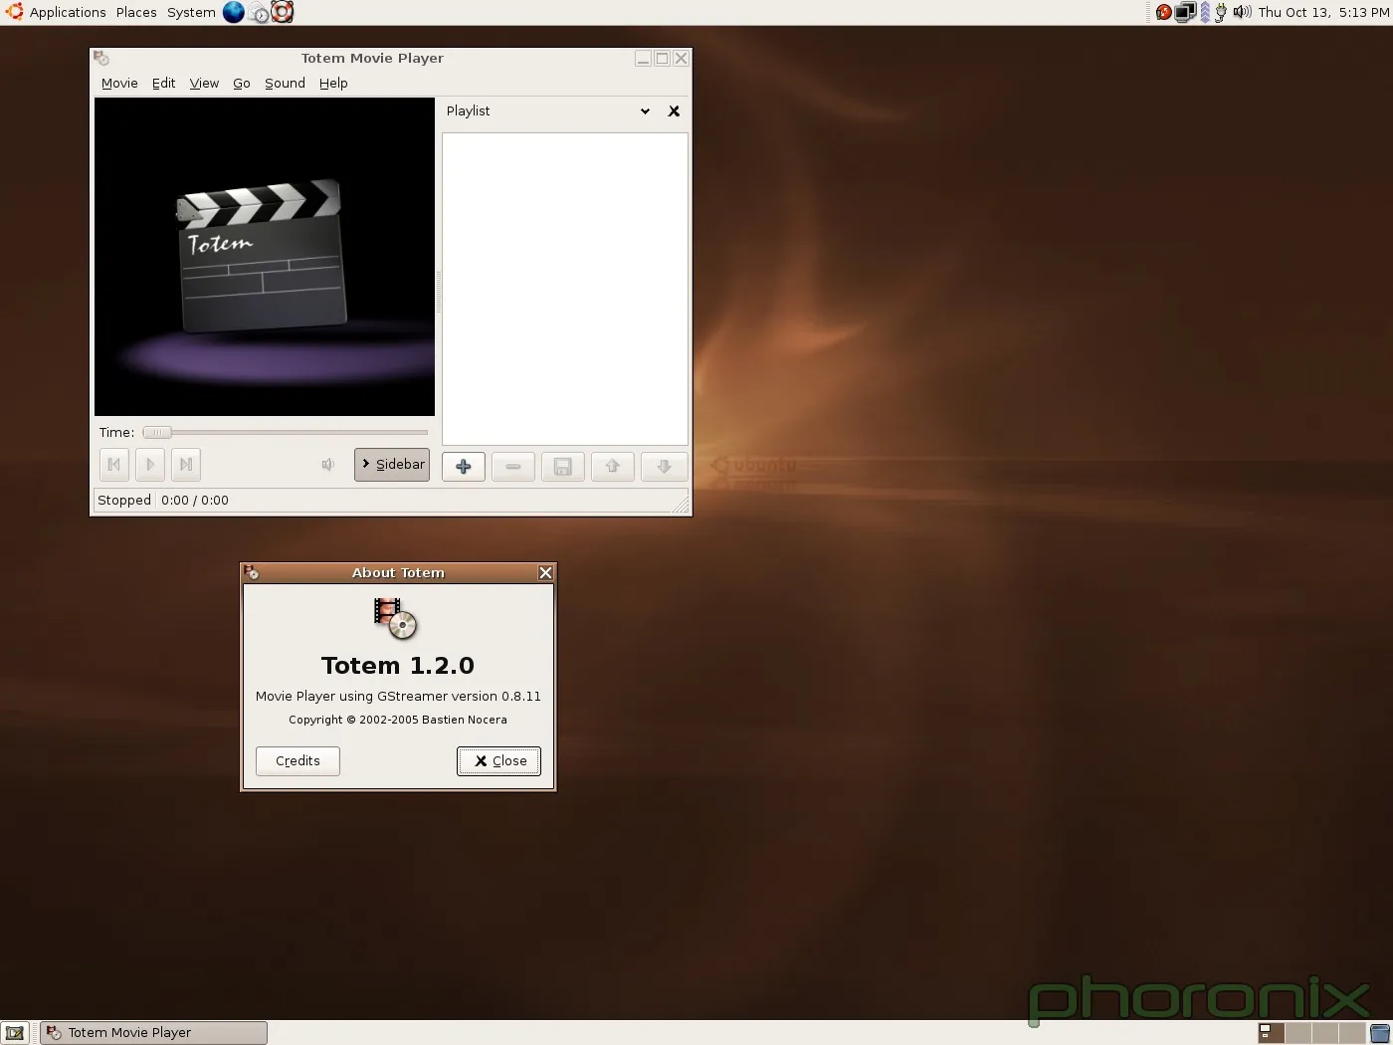Open the Go menu
Viewport: 1393px width, 1045px height.
point(242,84)
